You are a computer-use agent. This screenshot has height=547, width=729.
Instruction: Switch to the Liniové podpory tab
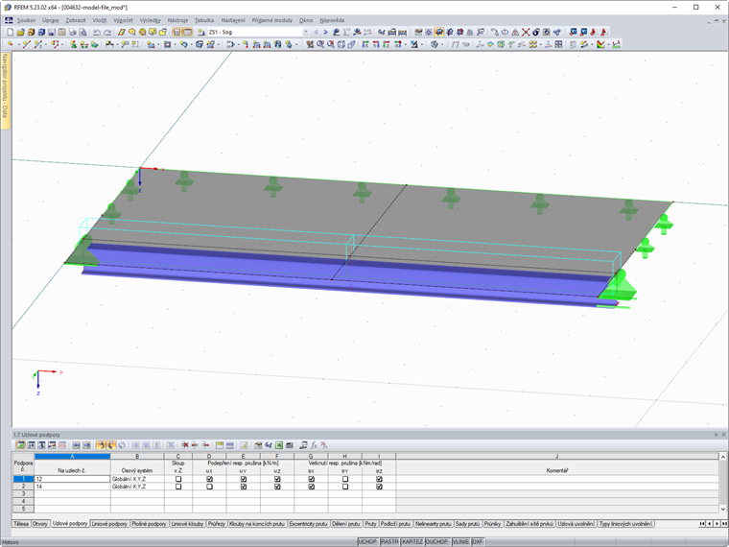tap(109, 524)
